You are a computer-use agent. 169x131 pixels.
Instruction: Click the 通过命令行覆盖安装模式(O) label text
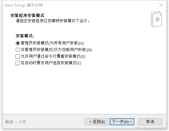[x=61, y=56]
